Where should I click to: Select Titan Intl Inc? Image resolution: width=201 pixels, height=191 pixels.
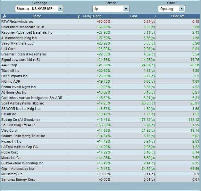click(10, 71)
